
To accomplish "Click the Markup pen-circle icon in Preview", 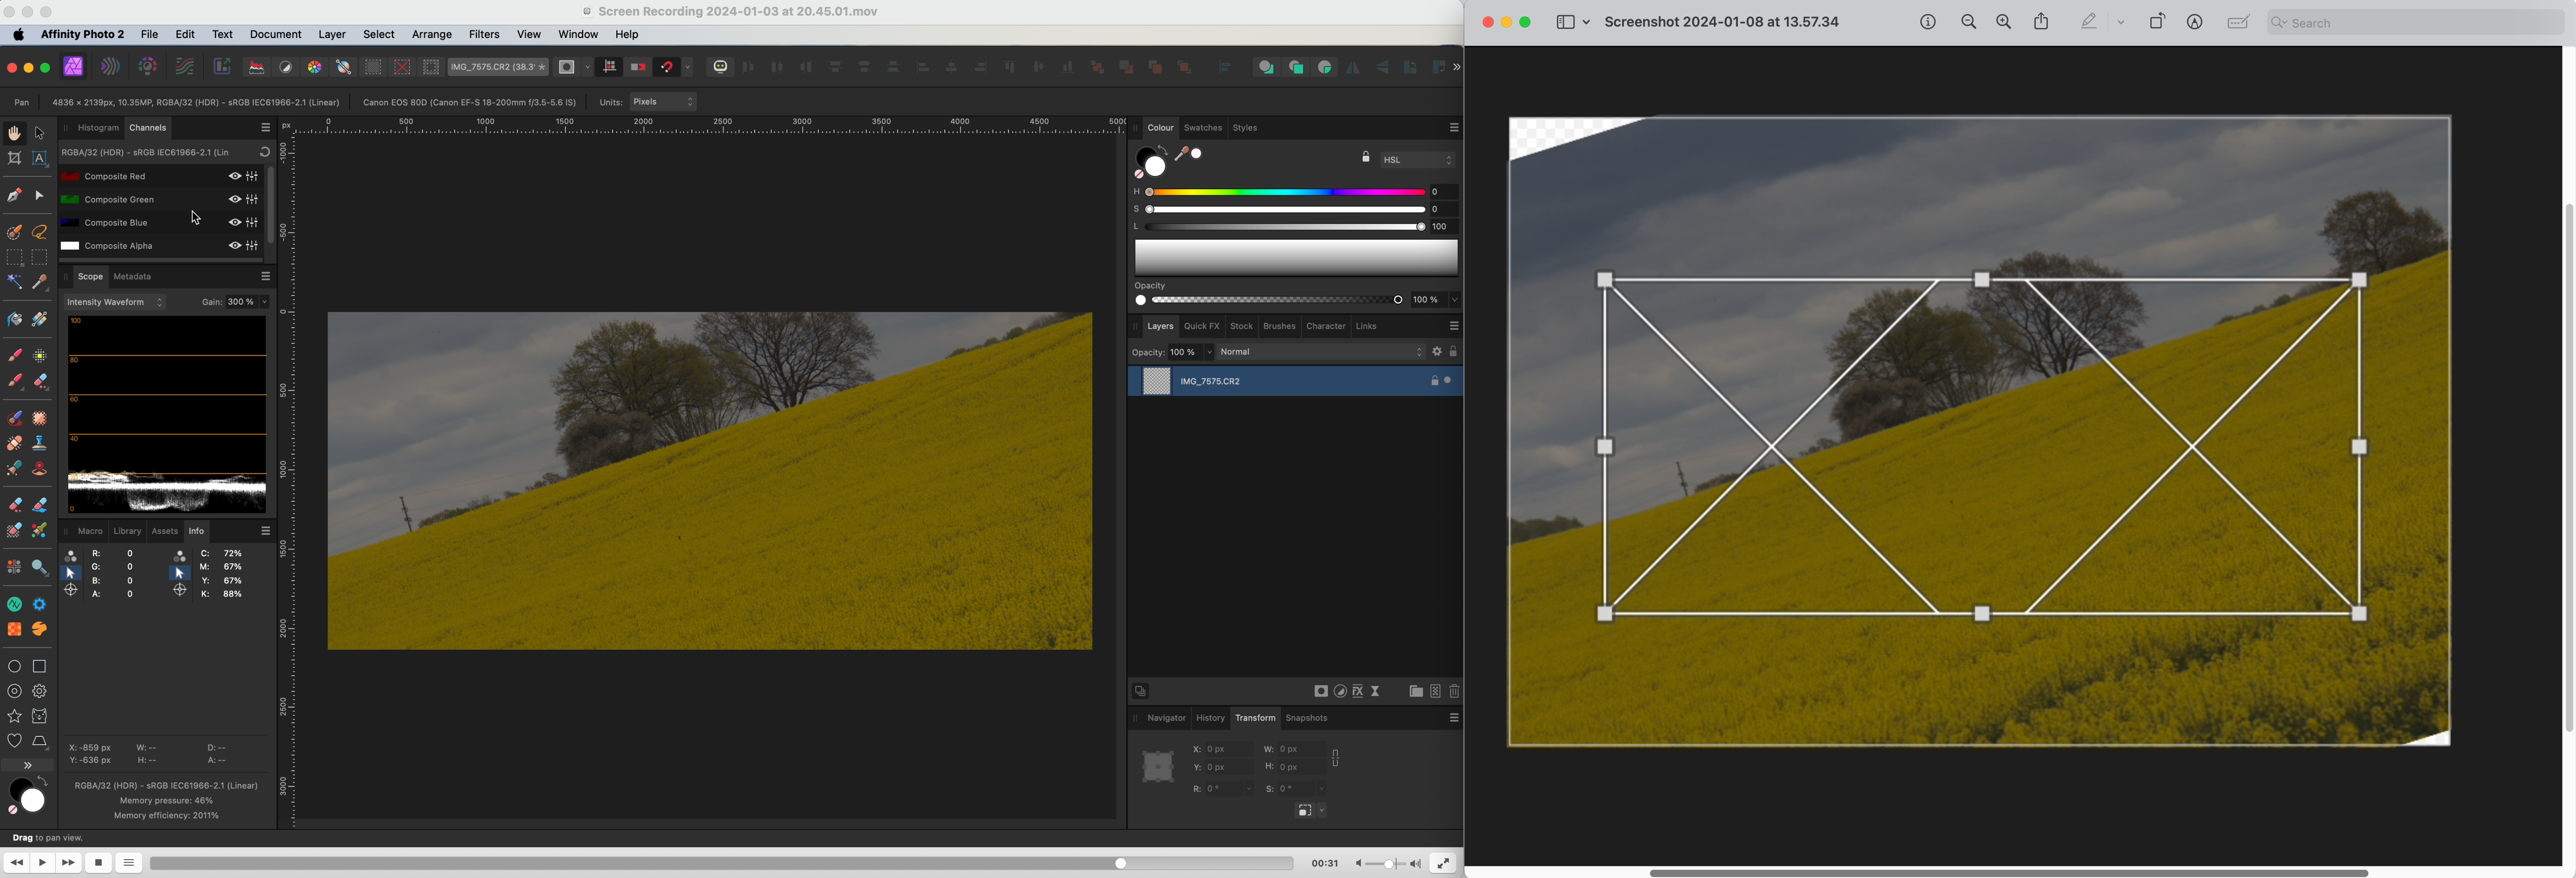I will 2195,22.
